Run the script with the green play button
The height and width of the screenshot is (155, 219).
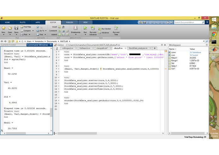pyautogui.click(x=85, y=28)
